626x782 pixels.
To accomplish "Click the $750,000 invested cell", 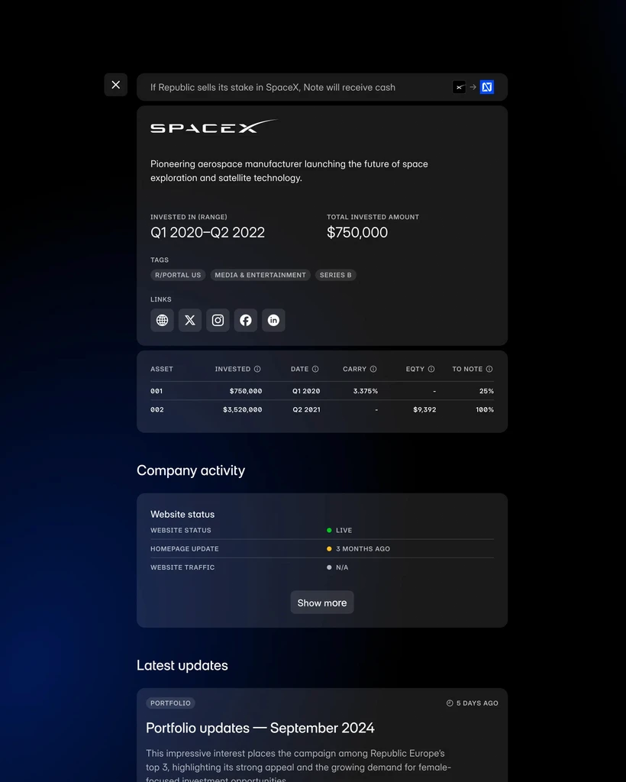I will pos(246,391).
